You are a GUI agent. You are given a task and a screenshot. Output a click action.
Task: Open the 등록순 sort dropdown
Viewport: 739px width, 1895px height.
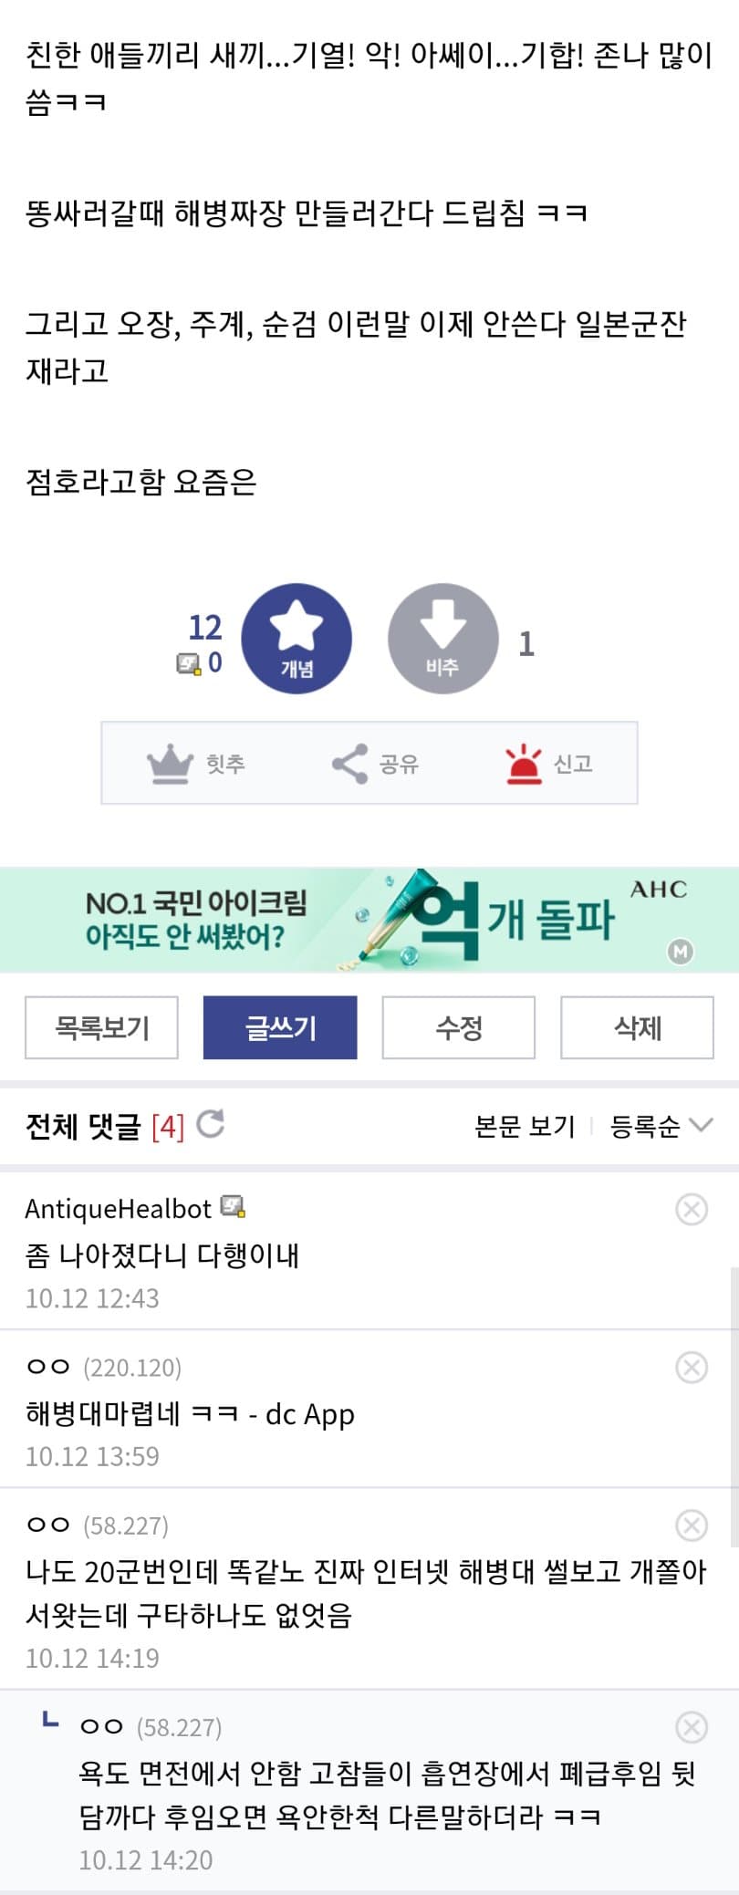(x=660, y=1127)
